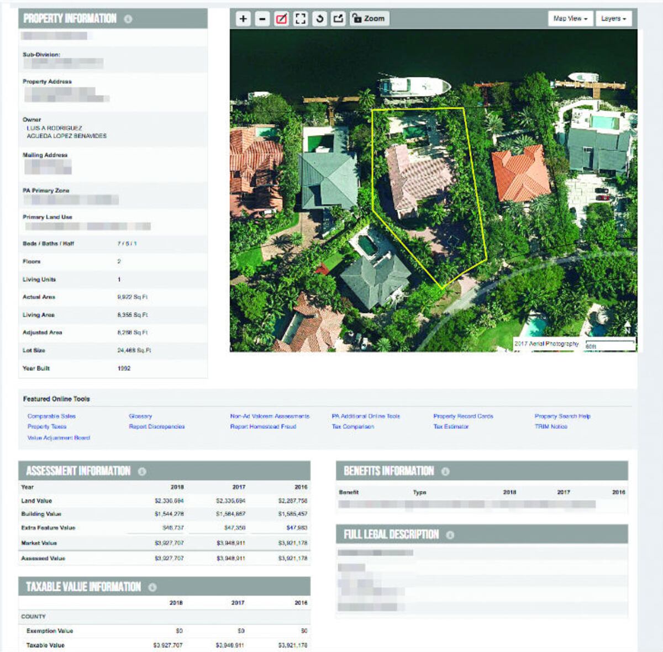663x652 pixels.
Task: Select the red draw/markup tool
Action: pos(281,19)
